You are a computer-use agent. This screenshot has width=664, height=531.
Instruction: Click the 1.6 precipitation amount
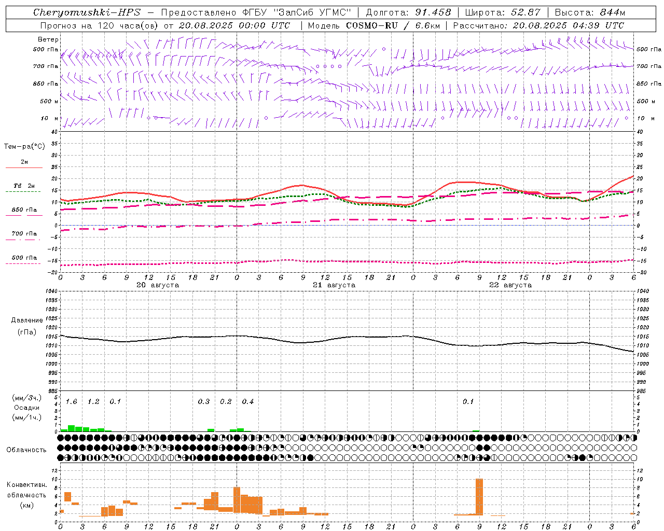coord(72,402)
